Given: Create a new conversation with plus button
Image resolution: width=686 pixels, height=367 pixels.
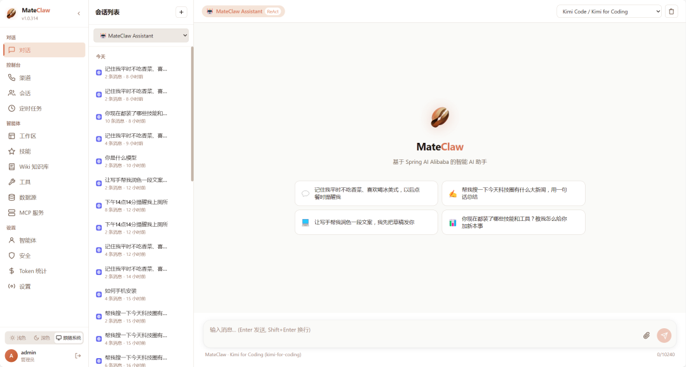Looking at the screenshot, I should [x=181, y=11].
